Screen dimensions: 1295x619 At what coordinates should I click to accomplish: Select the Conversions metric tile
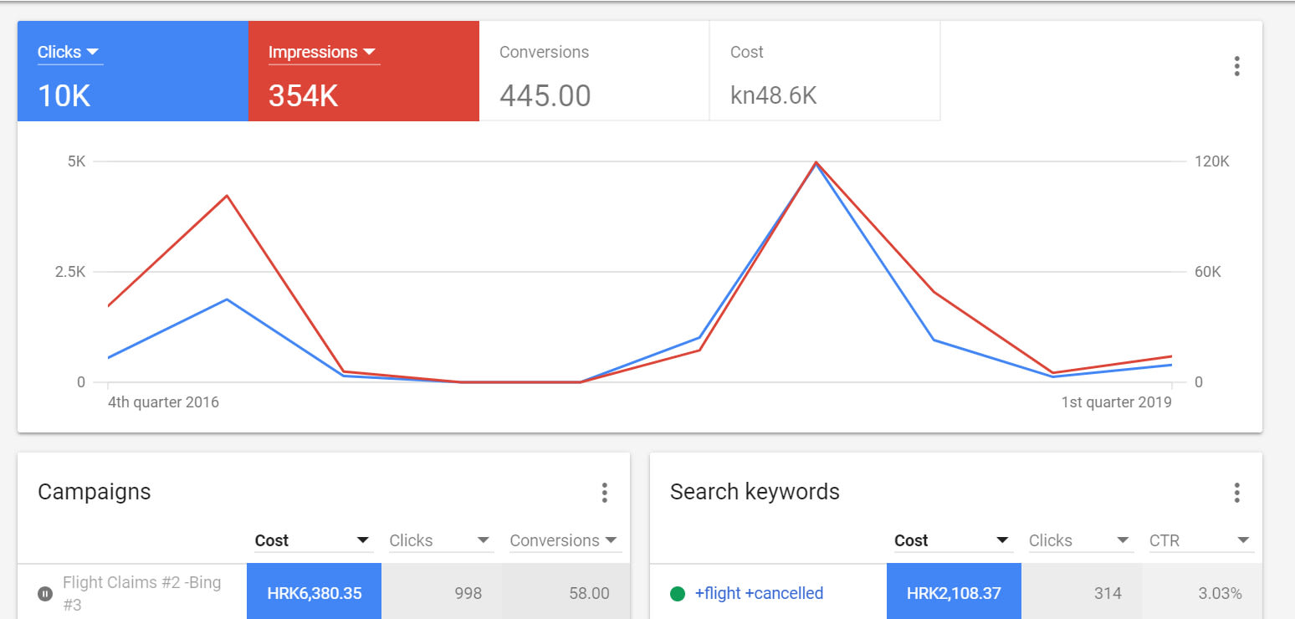click(594, 71)
